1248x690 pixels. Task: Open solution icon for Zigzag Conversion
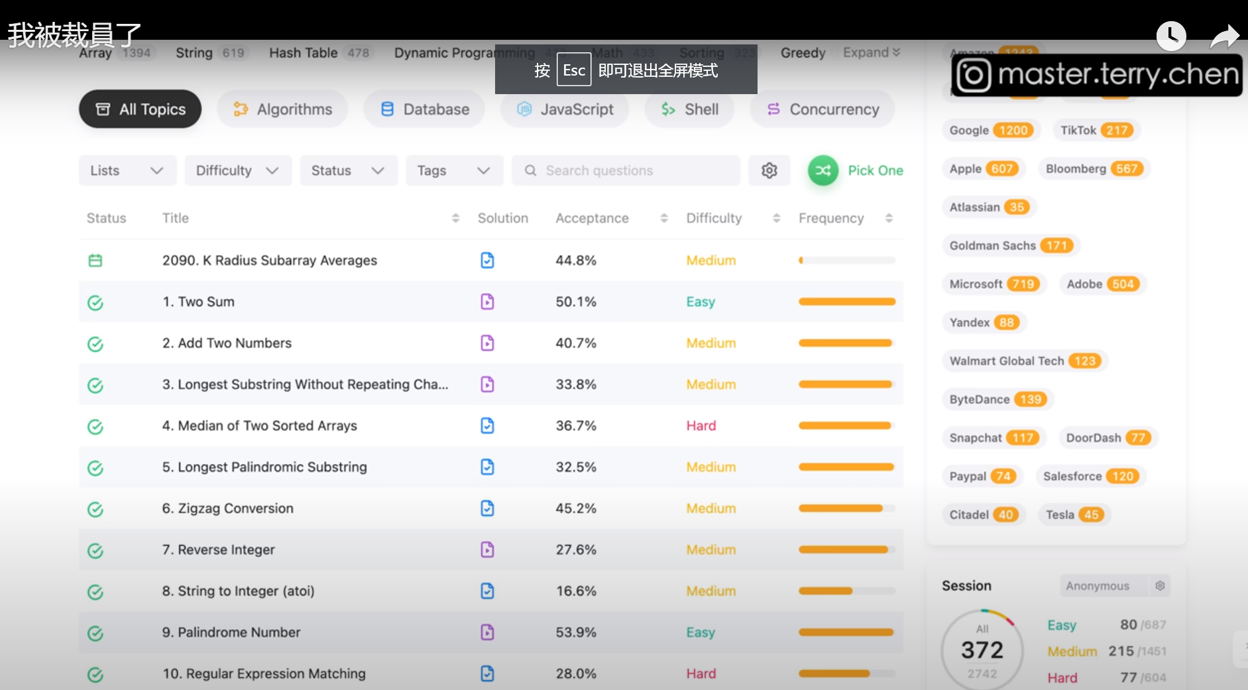click(x=487, y=508)
